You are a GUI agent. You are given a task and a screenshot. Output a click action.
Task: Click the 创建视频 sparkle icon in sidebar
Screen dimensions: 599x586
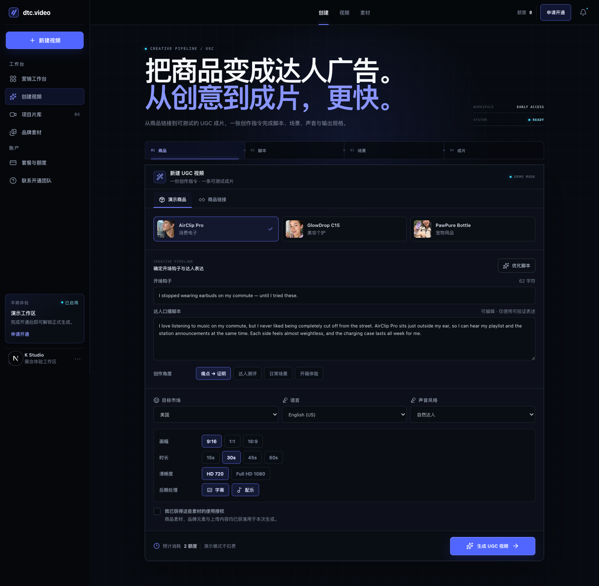[x=13, y=96]
